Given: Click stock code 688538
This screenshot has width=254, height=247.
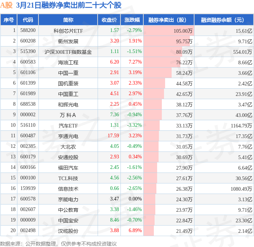Looking at the screenshot, I should pos(28,104).
